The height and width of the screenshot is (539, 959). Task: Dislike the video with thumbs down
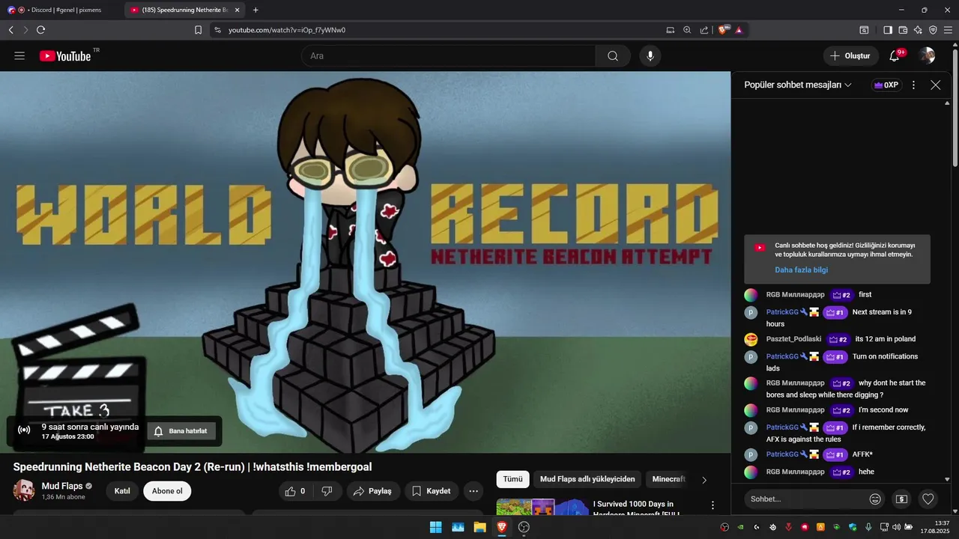tap(327, 491)
